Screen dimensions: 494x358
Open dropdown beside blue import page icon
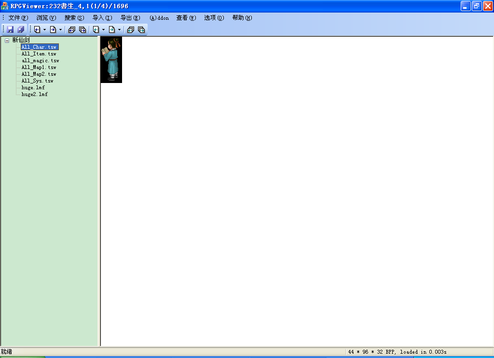click(x=44, y=29)
